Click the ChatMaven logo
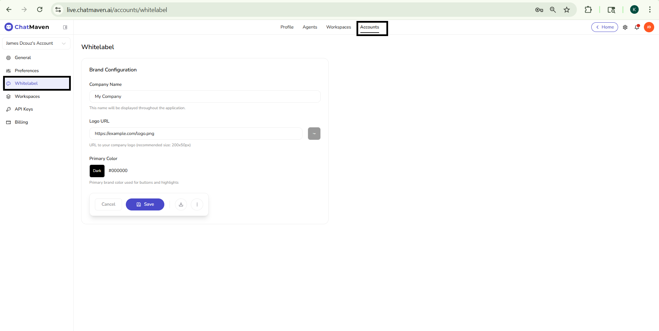659x331 pixels. (27, 27)
